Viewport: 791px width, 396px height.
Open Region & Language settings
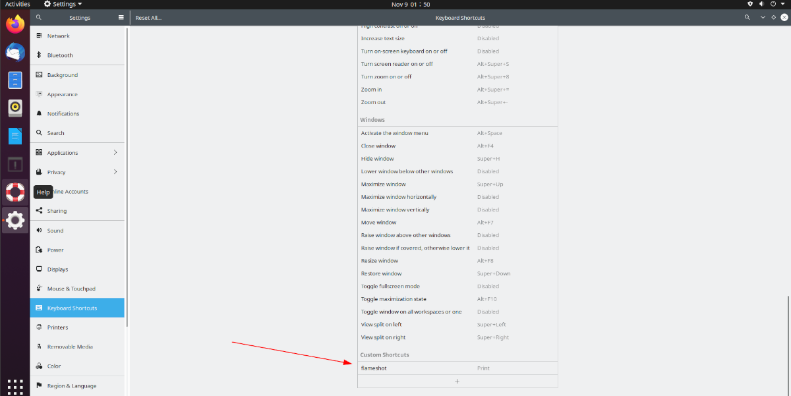pos(77,385)
